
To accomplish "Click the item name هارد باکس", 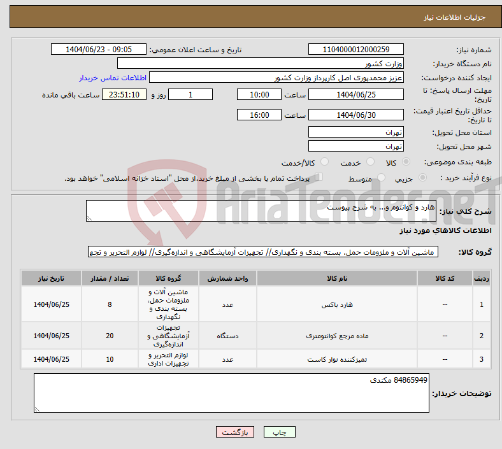I will (337, 304).
